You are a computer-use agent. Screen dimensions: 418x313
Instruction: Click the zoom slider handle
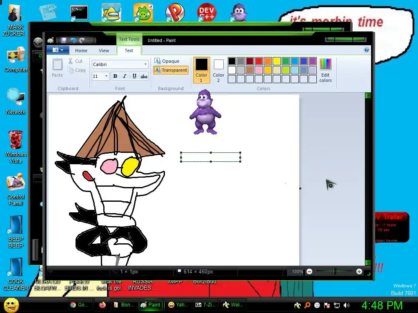coord(334,271)
